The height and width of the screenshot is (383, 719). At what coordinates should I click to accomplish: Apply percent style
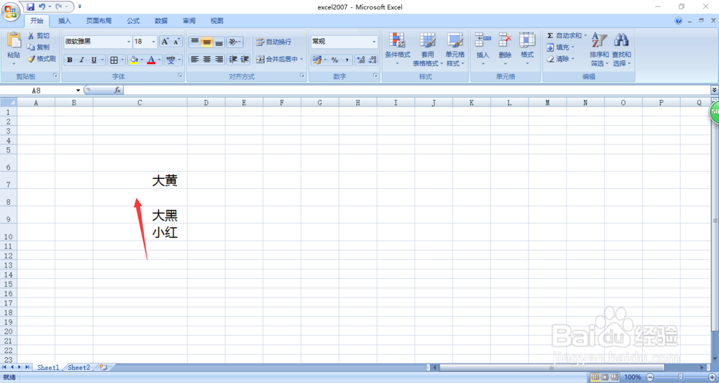tap(335, 60)
